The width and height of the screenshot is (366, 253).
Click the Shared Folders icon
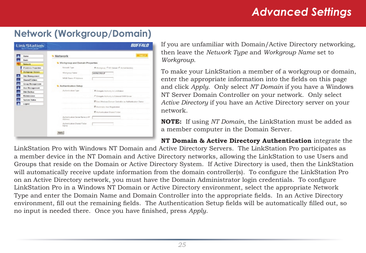click(18, 80)
